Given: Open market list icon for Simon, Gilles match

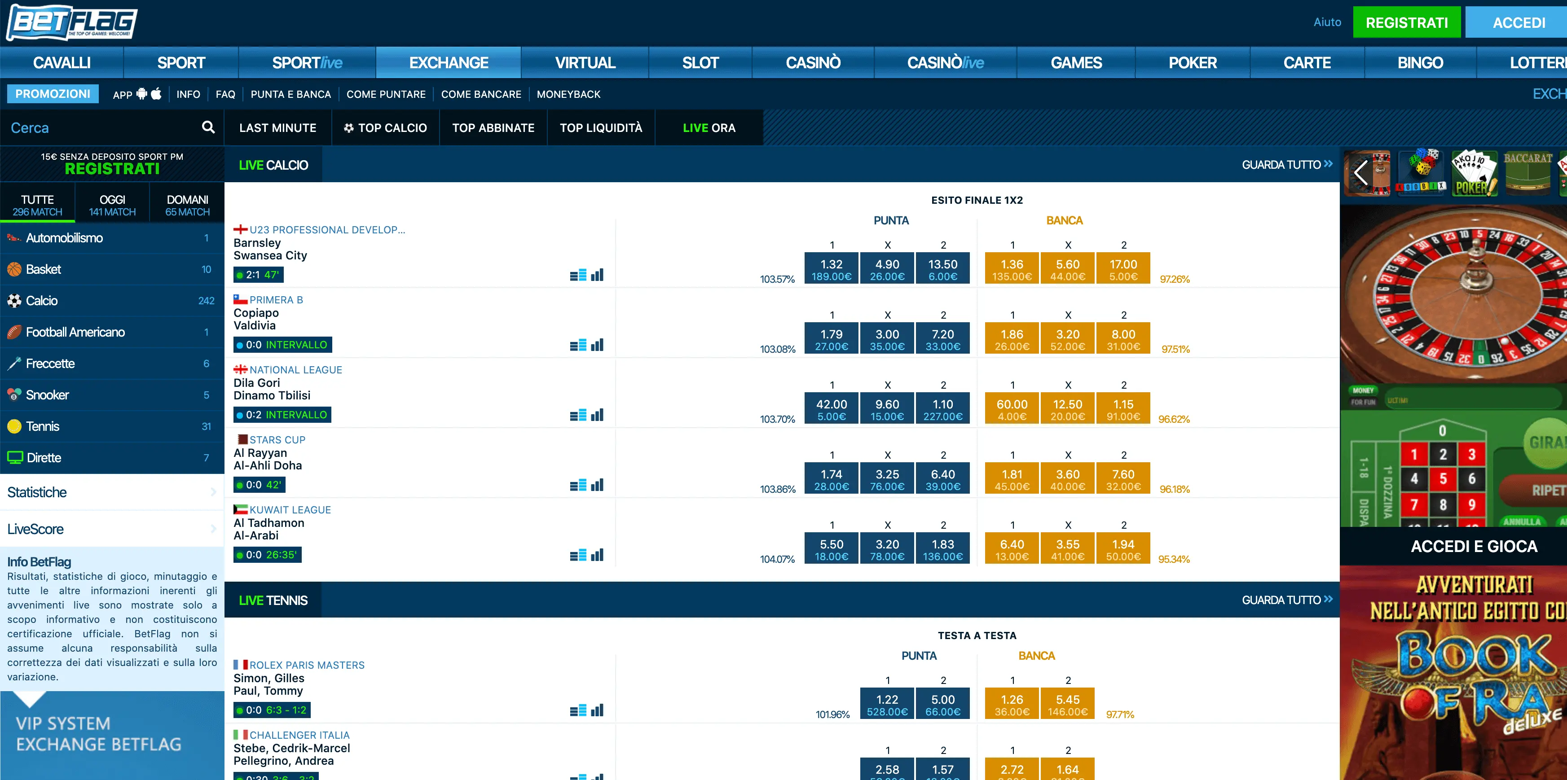Looking at the screenshot, I should point(578,710).
